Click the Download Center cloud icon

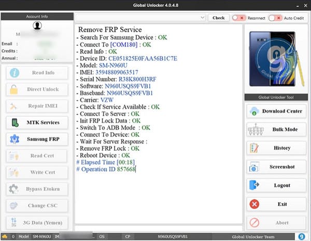(254, 111)
